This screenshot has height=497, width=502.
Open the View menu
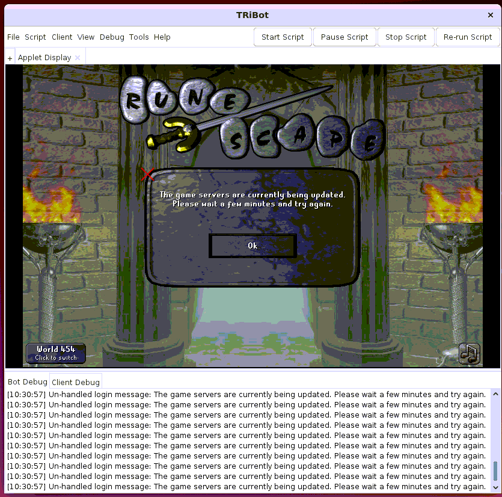coord(86,37)
